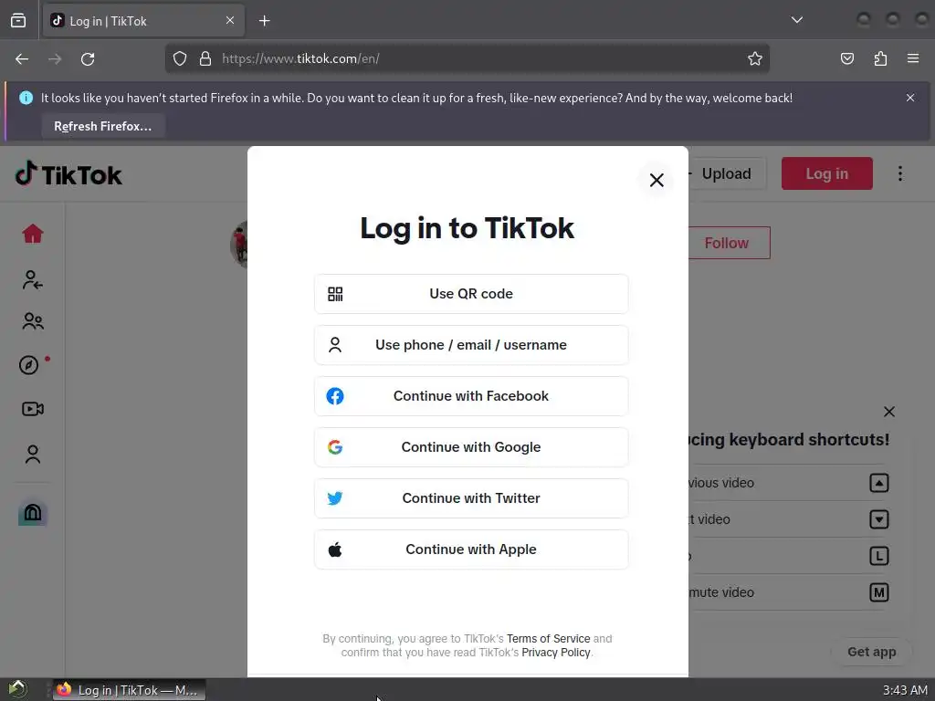The image size is (935, 701).
Task: Bookmark this page with the star
Action: click(755, 58)
